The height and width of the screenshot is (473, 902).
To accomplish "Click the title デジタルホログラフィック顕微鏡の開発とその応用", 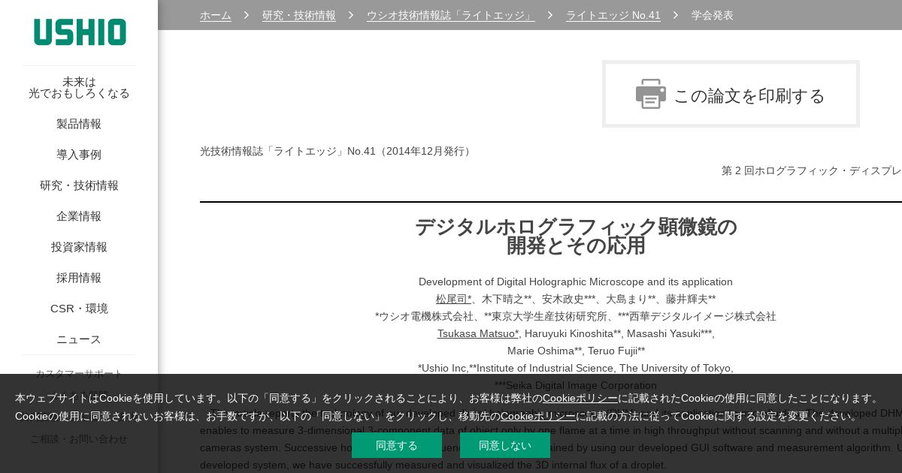I will pos(576,236).
